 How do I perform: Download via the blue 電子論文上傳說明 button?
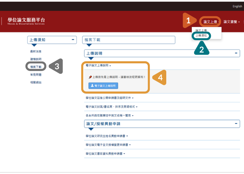pos(103,86)
